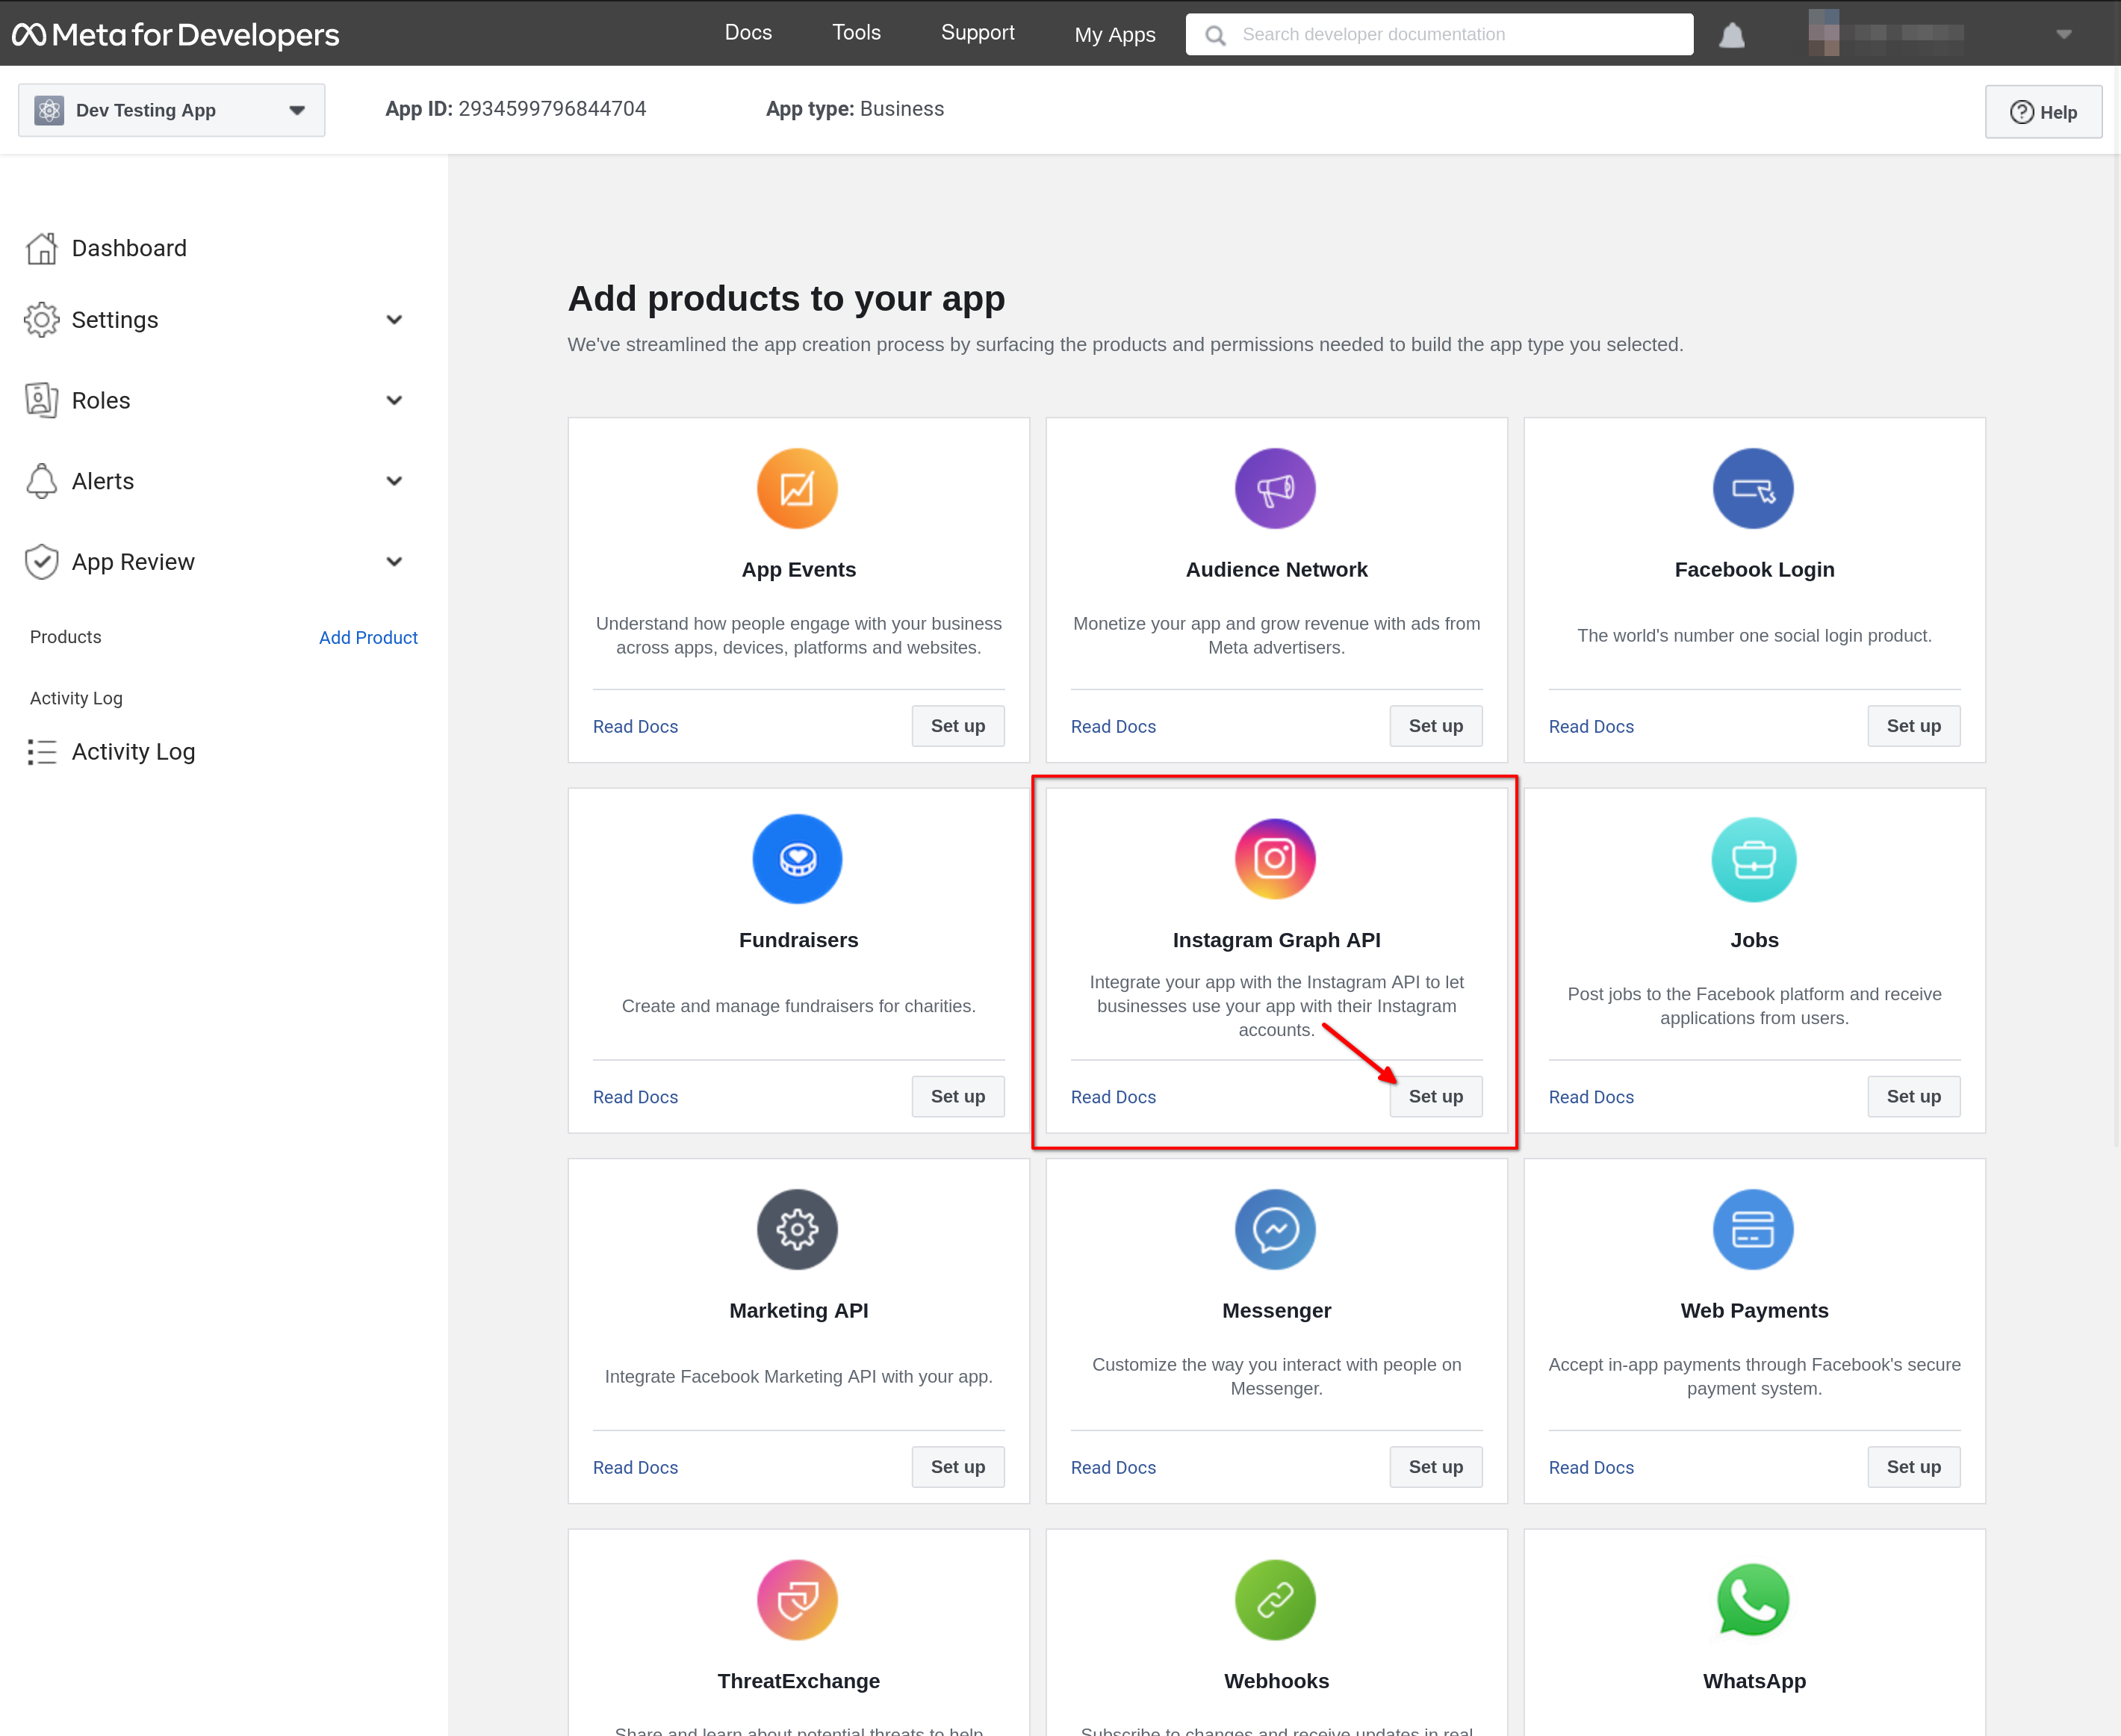This screenshot has height=1736, width=2121.
Task: Click Add Product link
Action: tap(367, 638)
